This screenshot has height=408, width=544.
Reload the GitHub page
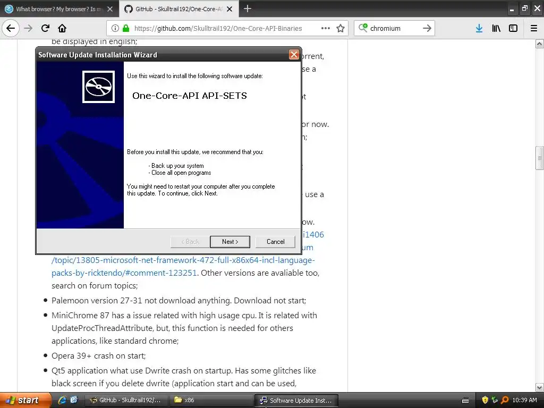click(45, 28)
